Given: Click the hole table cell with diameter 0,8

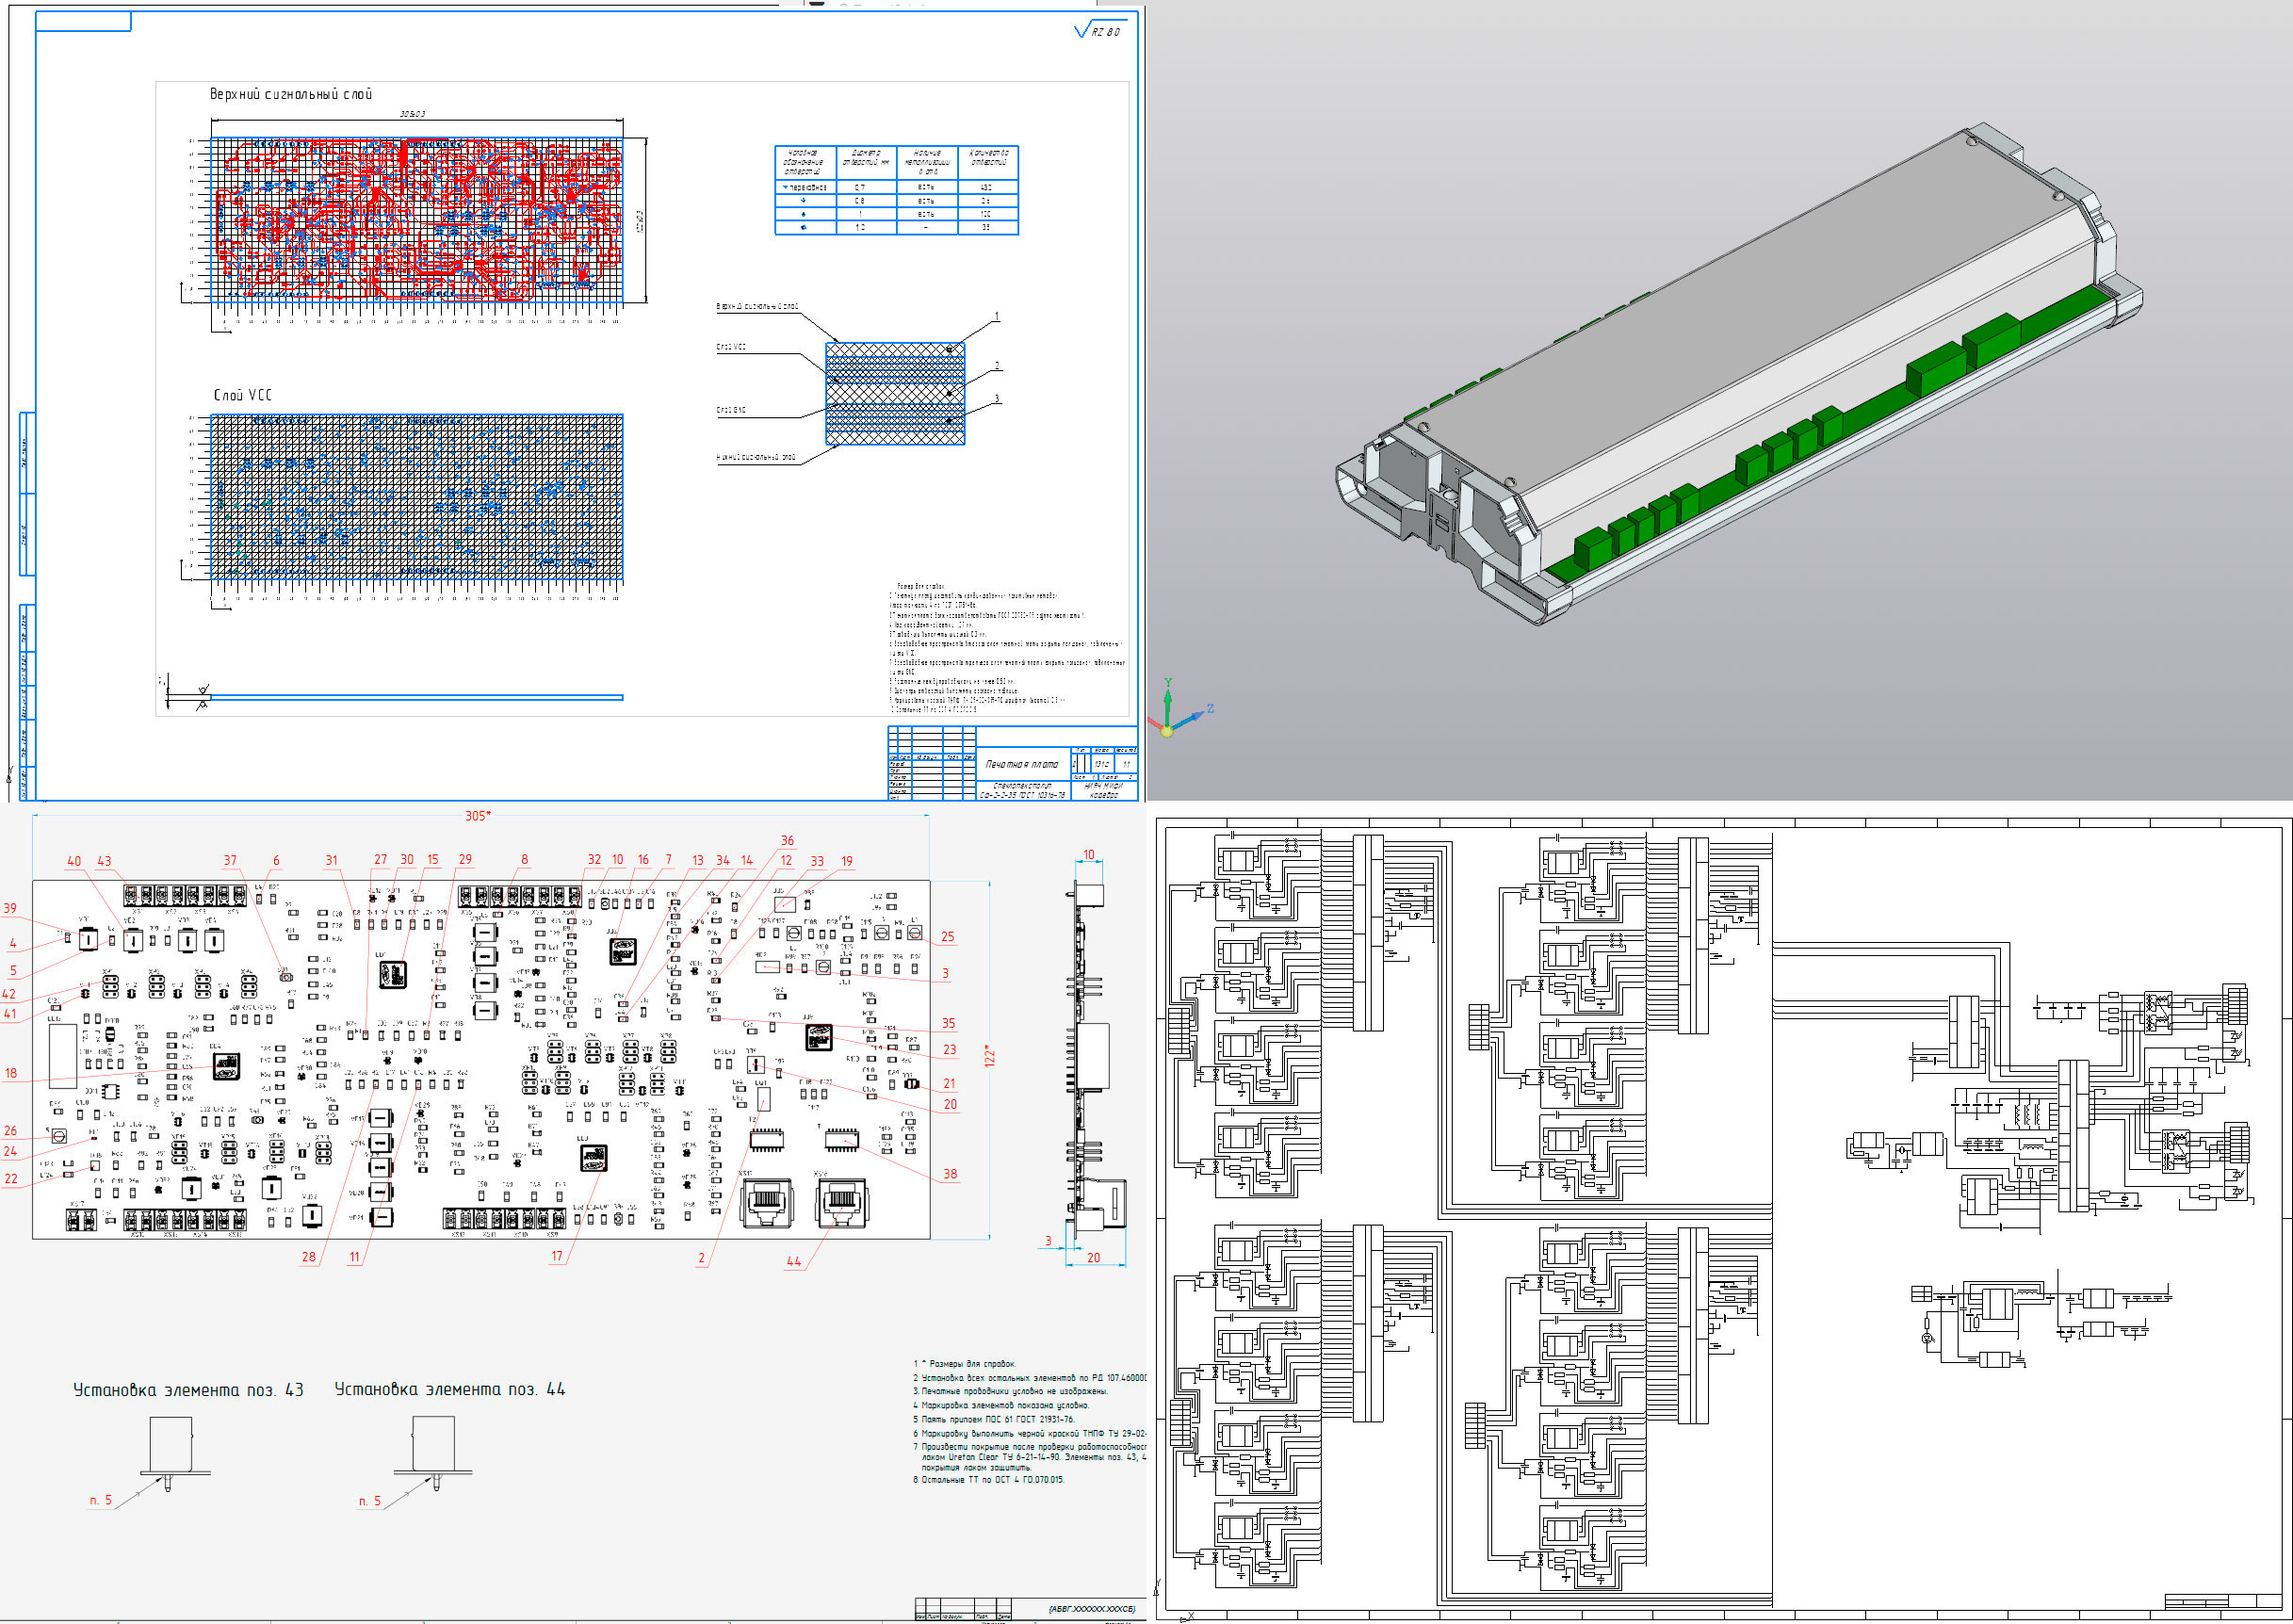Looking at the screenshot, I should tap(860, 201).
